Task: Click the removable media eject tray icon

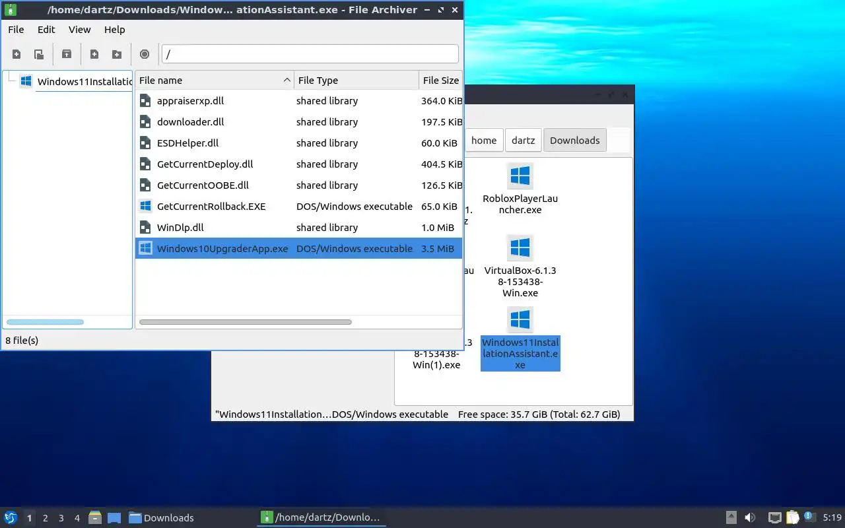Action: click(x=731, y=517)
